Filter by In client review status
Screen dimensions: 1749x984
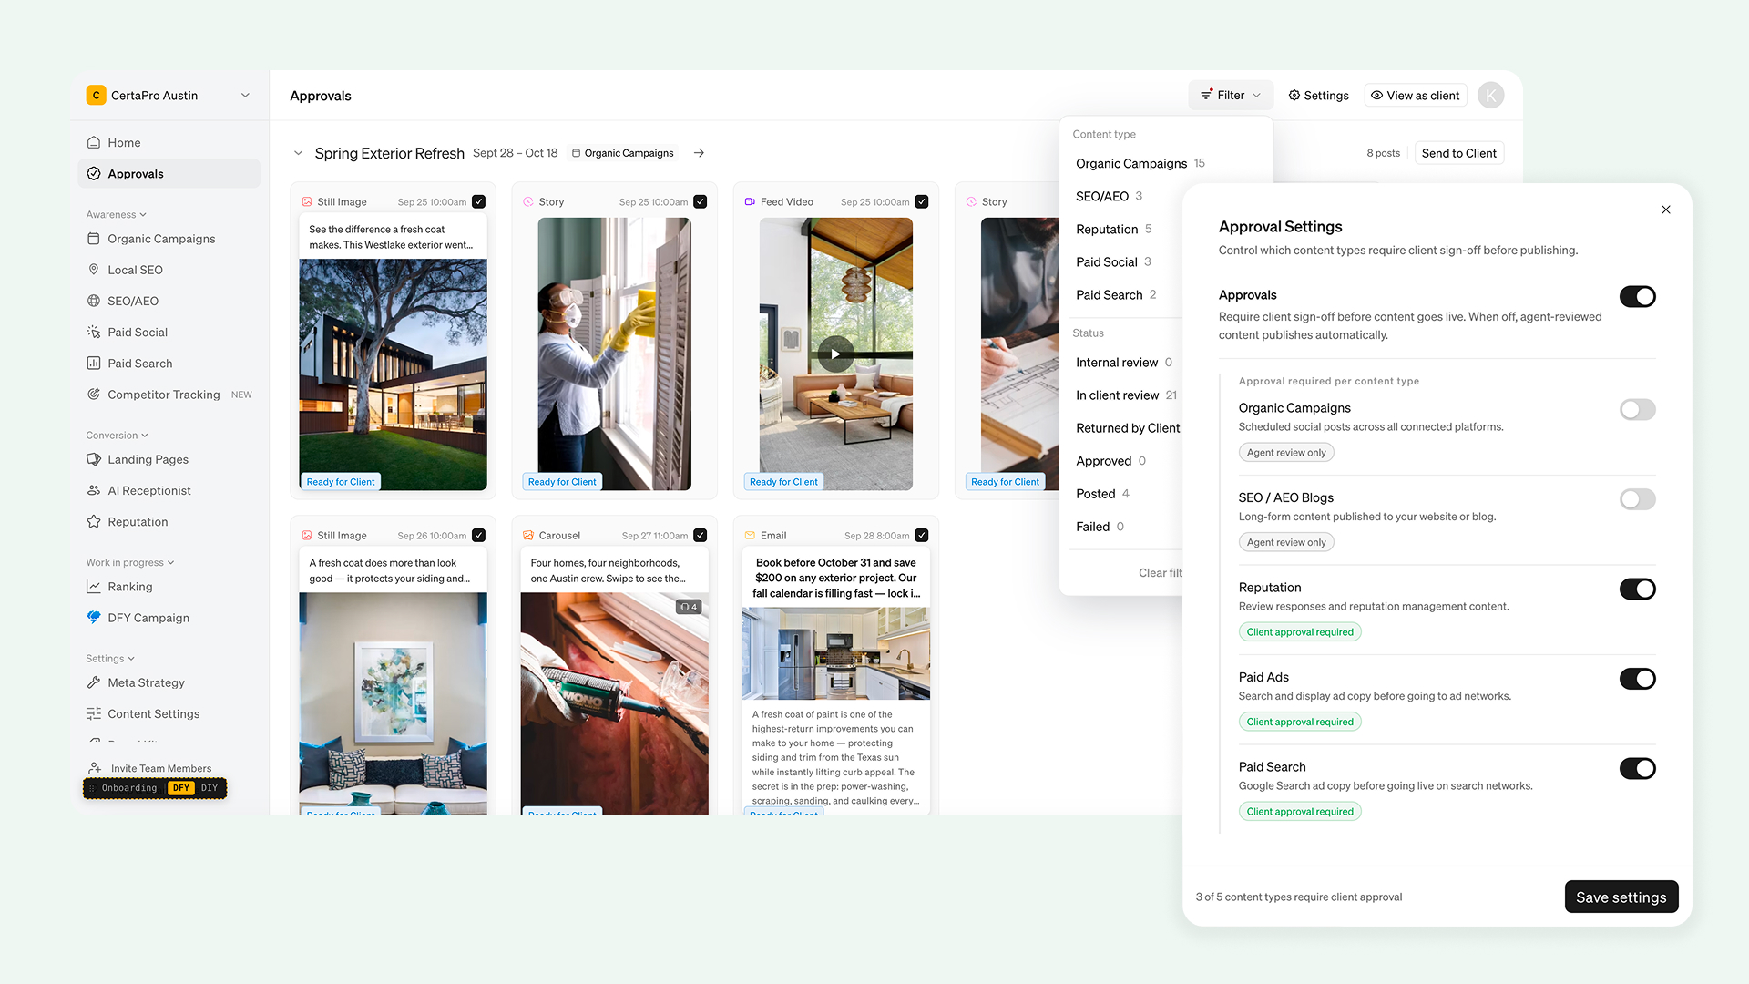pyautogui.click(x=1126, y=395)
